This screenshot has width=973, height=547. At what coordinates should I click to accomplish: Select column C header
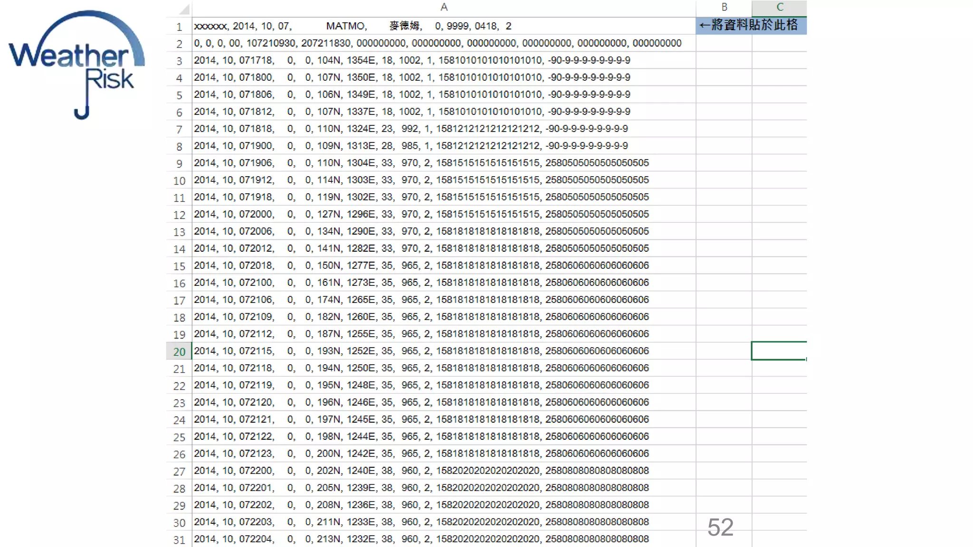click(x=779, y=8)
